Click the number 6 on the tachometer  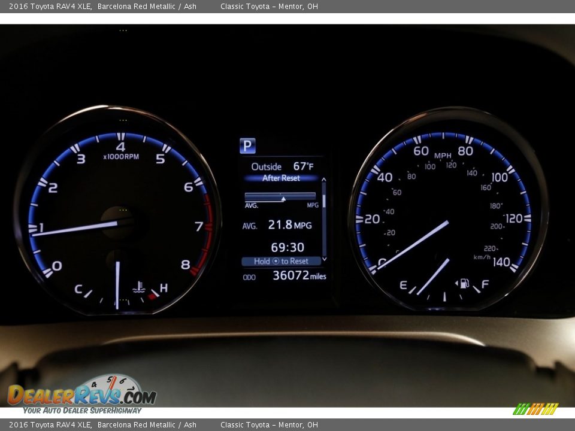tap(189, 187)
